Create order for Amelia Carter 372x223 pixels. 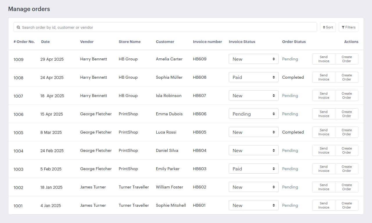[346, 59]
